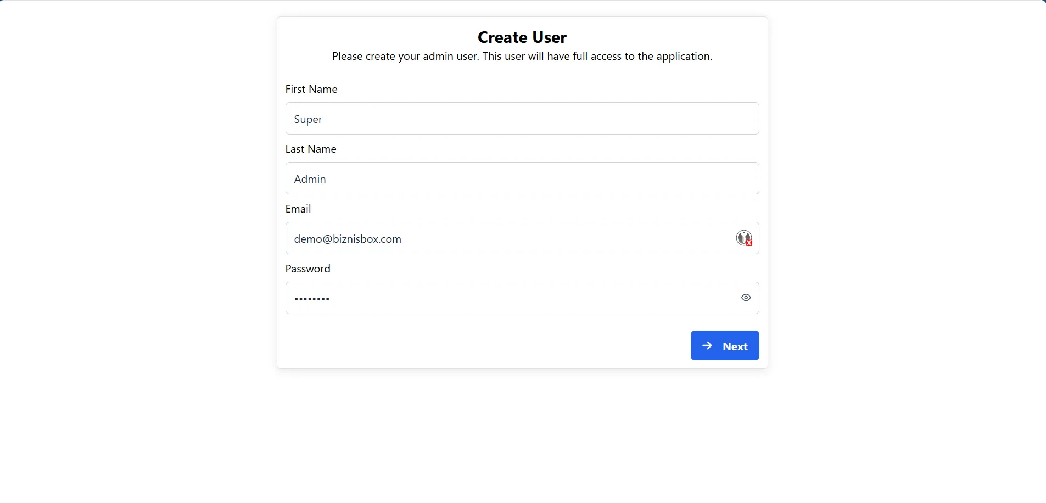Submit the admin user form via Next
Viewport: 1046px width, 503px height.
point(725,345)
